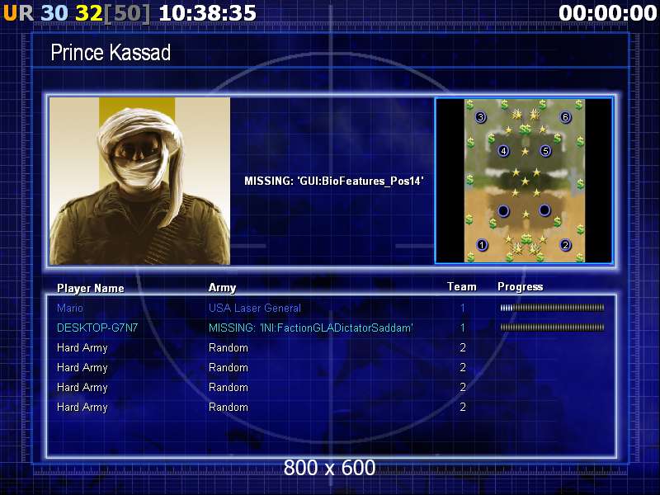660x495 pixels.
Task: Click Prince Kassad portrait image
Action: (139, 181)
